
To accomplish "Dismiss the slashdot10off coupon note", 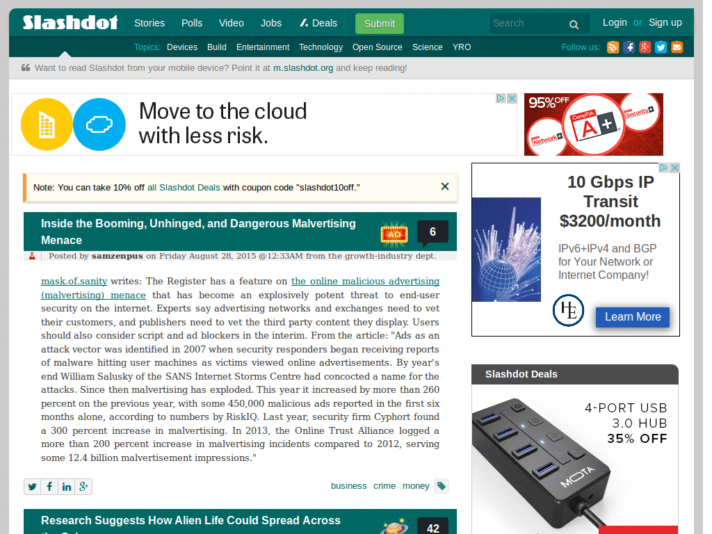I will (x=444, y=186).
